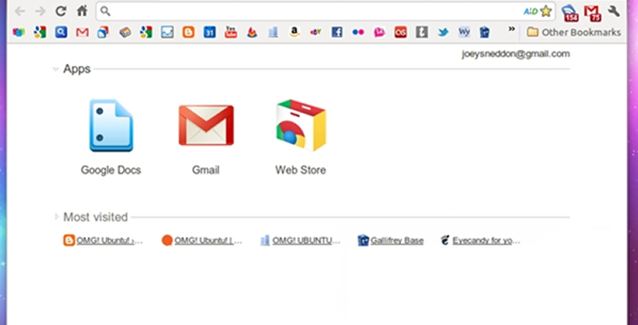This screenshot has width=638, height=325.
Task: Show more bookmarks with the chevron
Action: point(512,29)
